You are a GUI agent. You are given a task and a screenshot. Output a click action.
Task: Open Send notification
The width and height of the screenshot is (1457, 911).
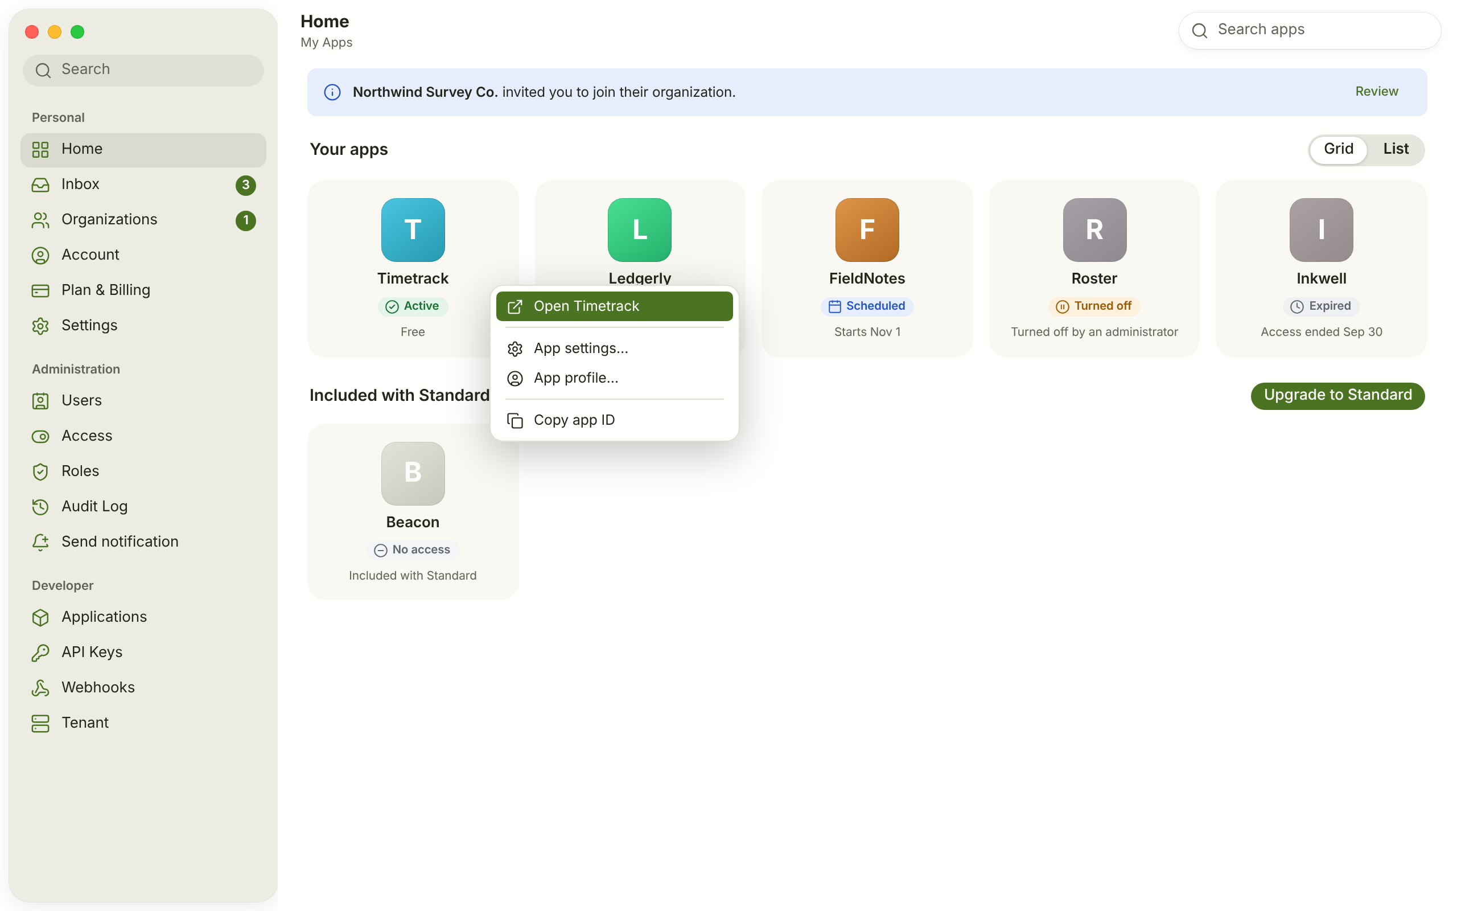[143, 541]
